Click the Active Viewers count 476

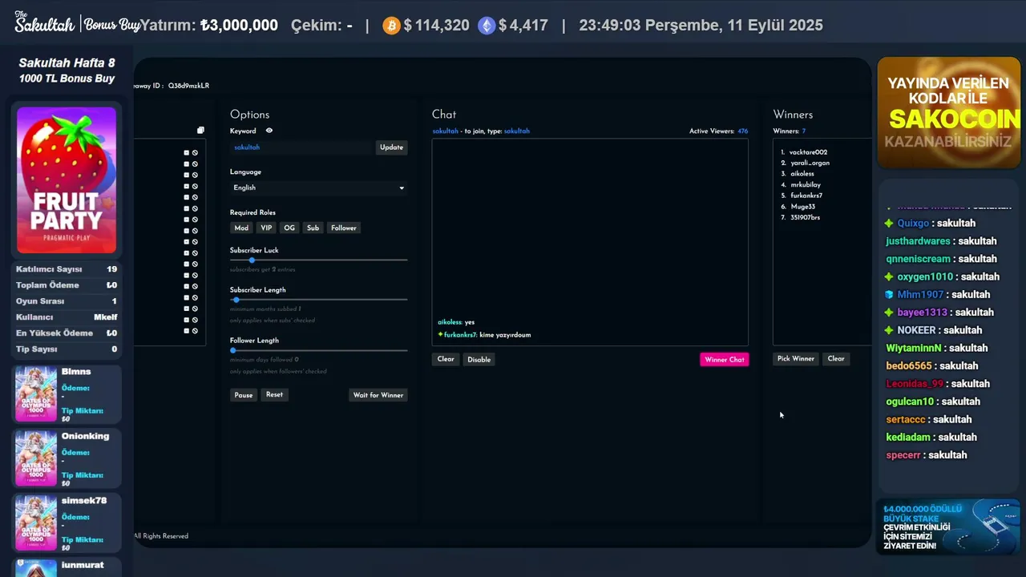pos(742,131)
